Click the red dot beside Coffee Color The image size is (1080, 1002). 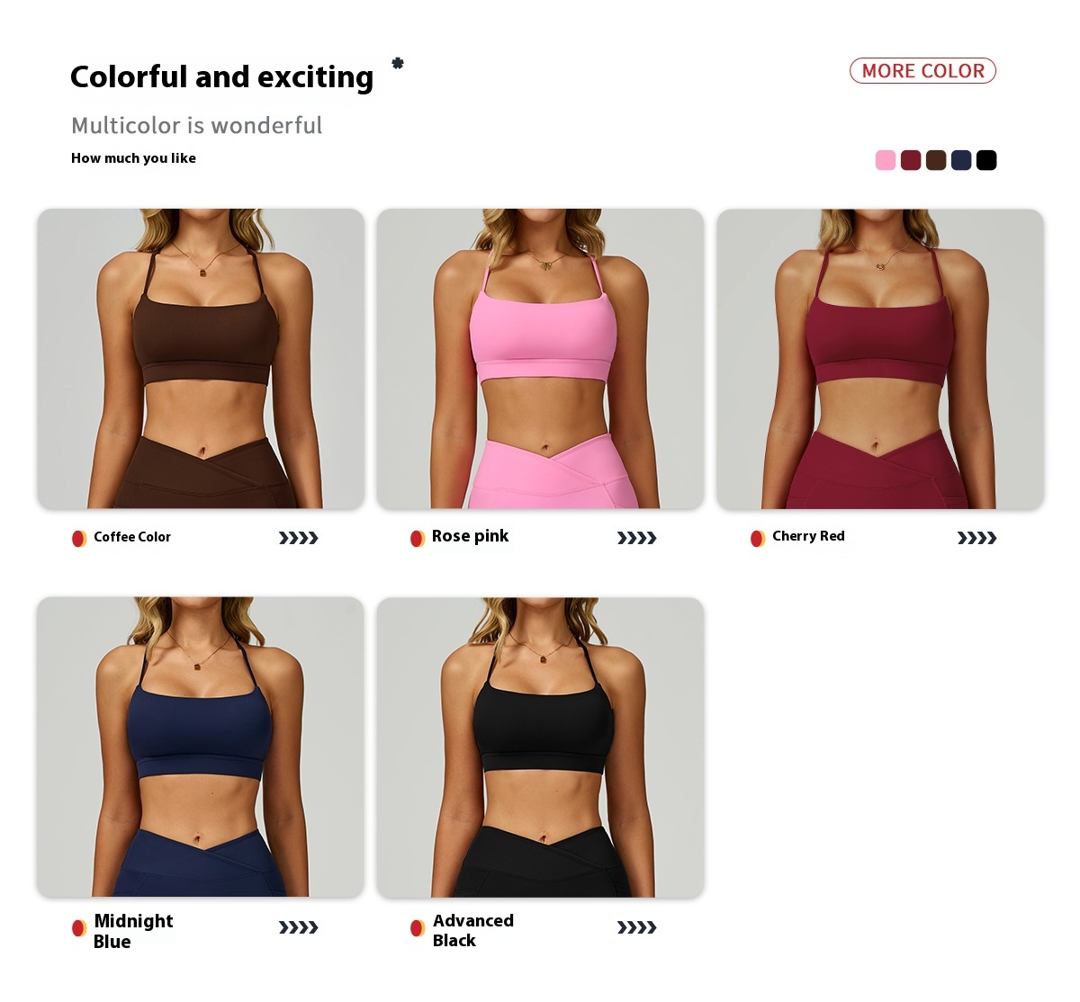coord(79,538)
